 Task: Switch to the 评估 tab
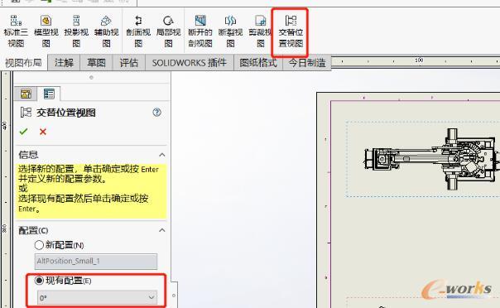pos(129,62)
